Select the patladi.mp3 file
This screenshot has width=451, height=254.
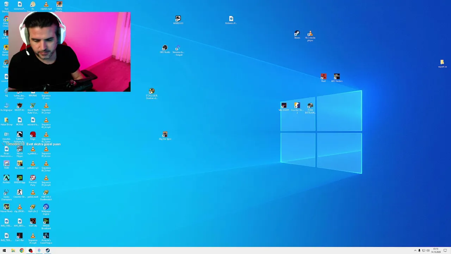coord(33,165)
